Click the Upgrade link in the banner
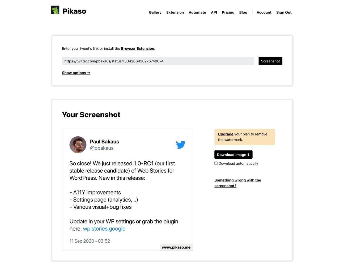Screen dimensions: 340x279 [226, 134]
